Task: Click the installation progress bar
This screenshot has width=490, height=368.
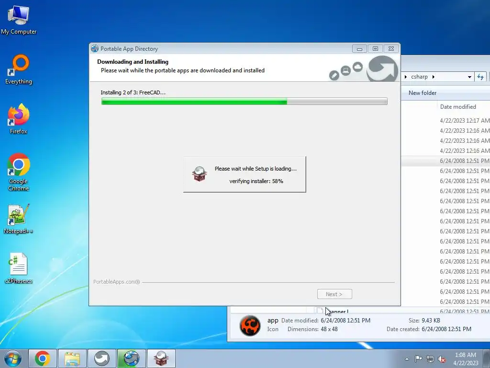Action: (x=245, y=101)
